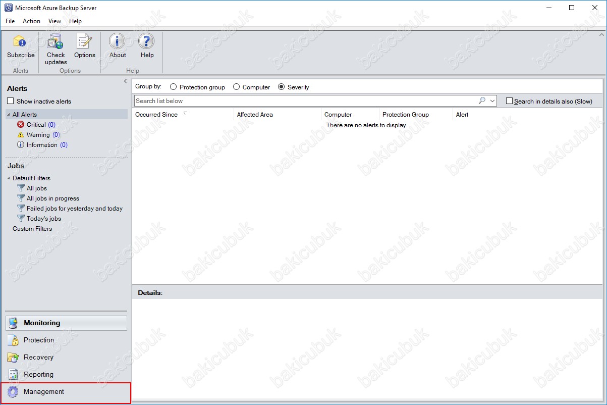Click the Today's jobs filter icon
Viewport: 607px width, 405px height.
21,219
